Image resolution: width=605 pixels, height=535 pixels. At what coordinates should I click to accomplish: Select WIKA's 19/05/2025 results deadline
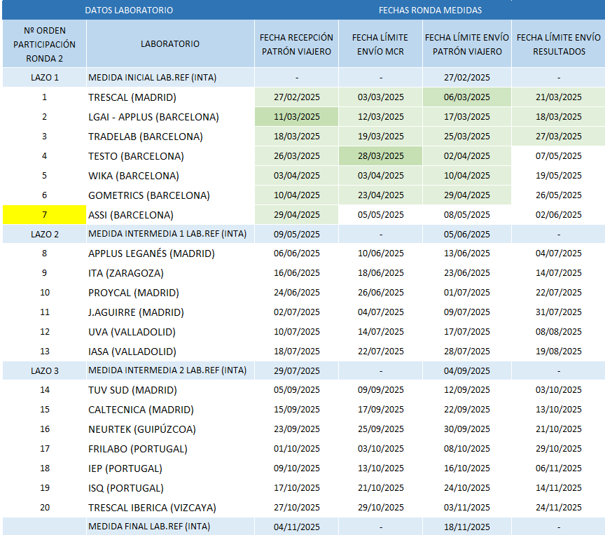pyautogui.click(x=559, y=176)
